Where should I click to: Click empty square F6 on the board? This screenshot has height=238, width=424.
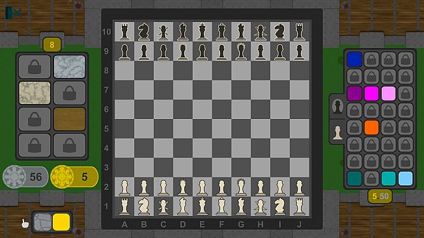click(x=221, y=109)
